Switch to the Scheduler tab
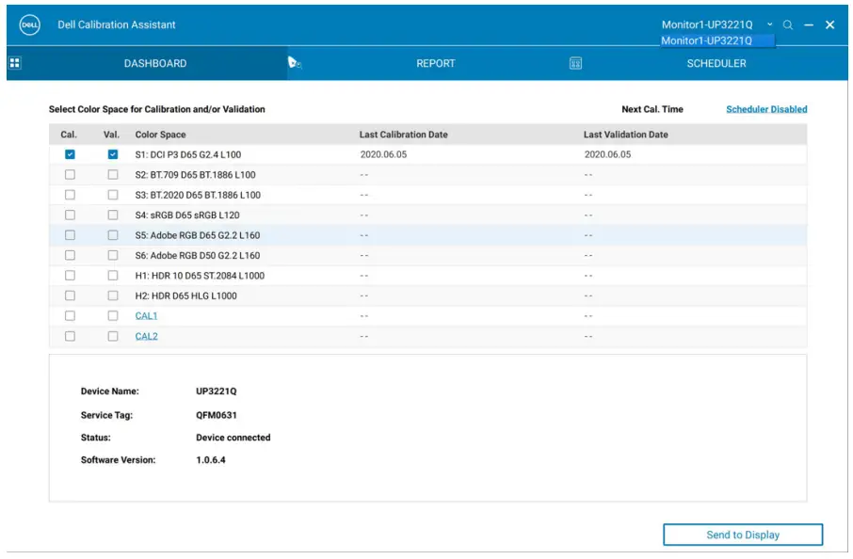The height and width of the screenshot is (559, 853). 716,63
